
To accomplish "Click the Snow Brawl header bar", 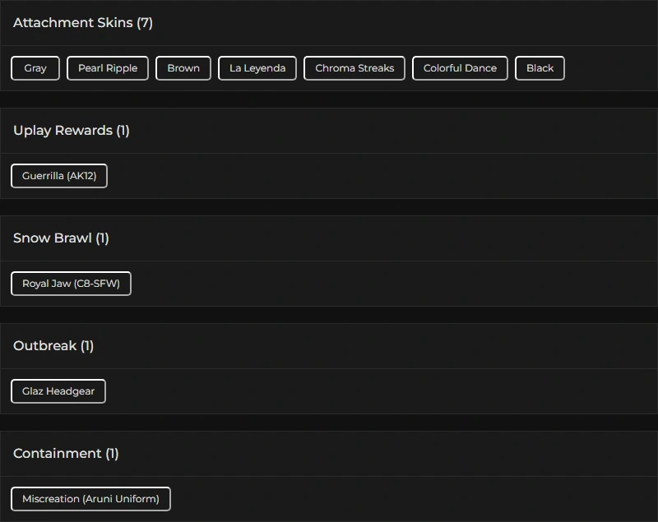I will (x=329, y=238).
